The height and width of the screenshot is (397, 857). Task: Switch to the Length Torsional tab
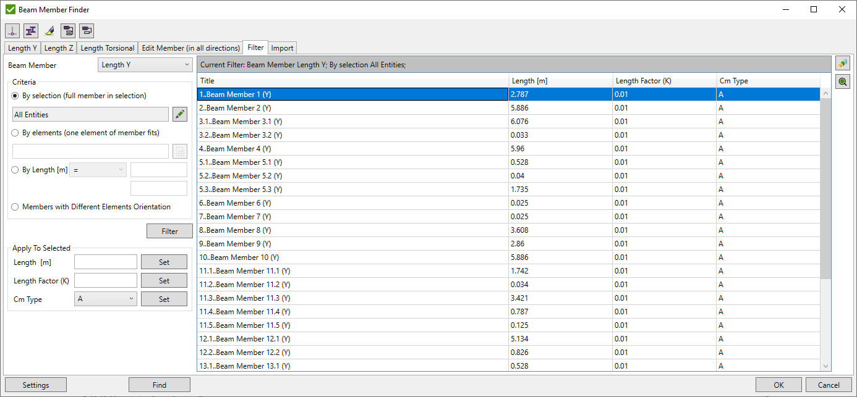click(107, 48)
